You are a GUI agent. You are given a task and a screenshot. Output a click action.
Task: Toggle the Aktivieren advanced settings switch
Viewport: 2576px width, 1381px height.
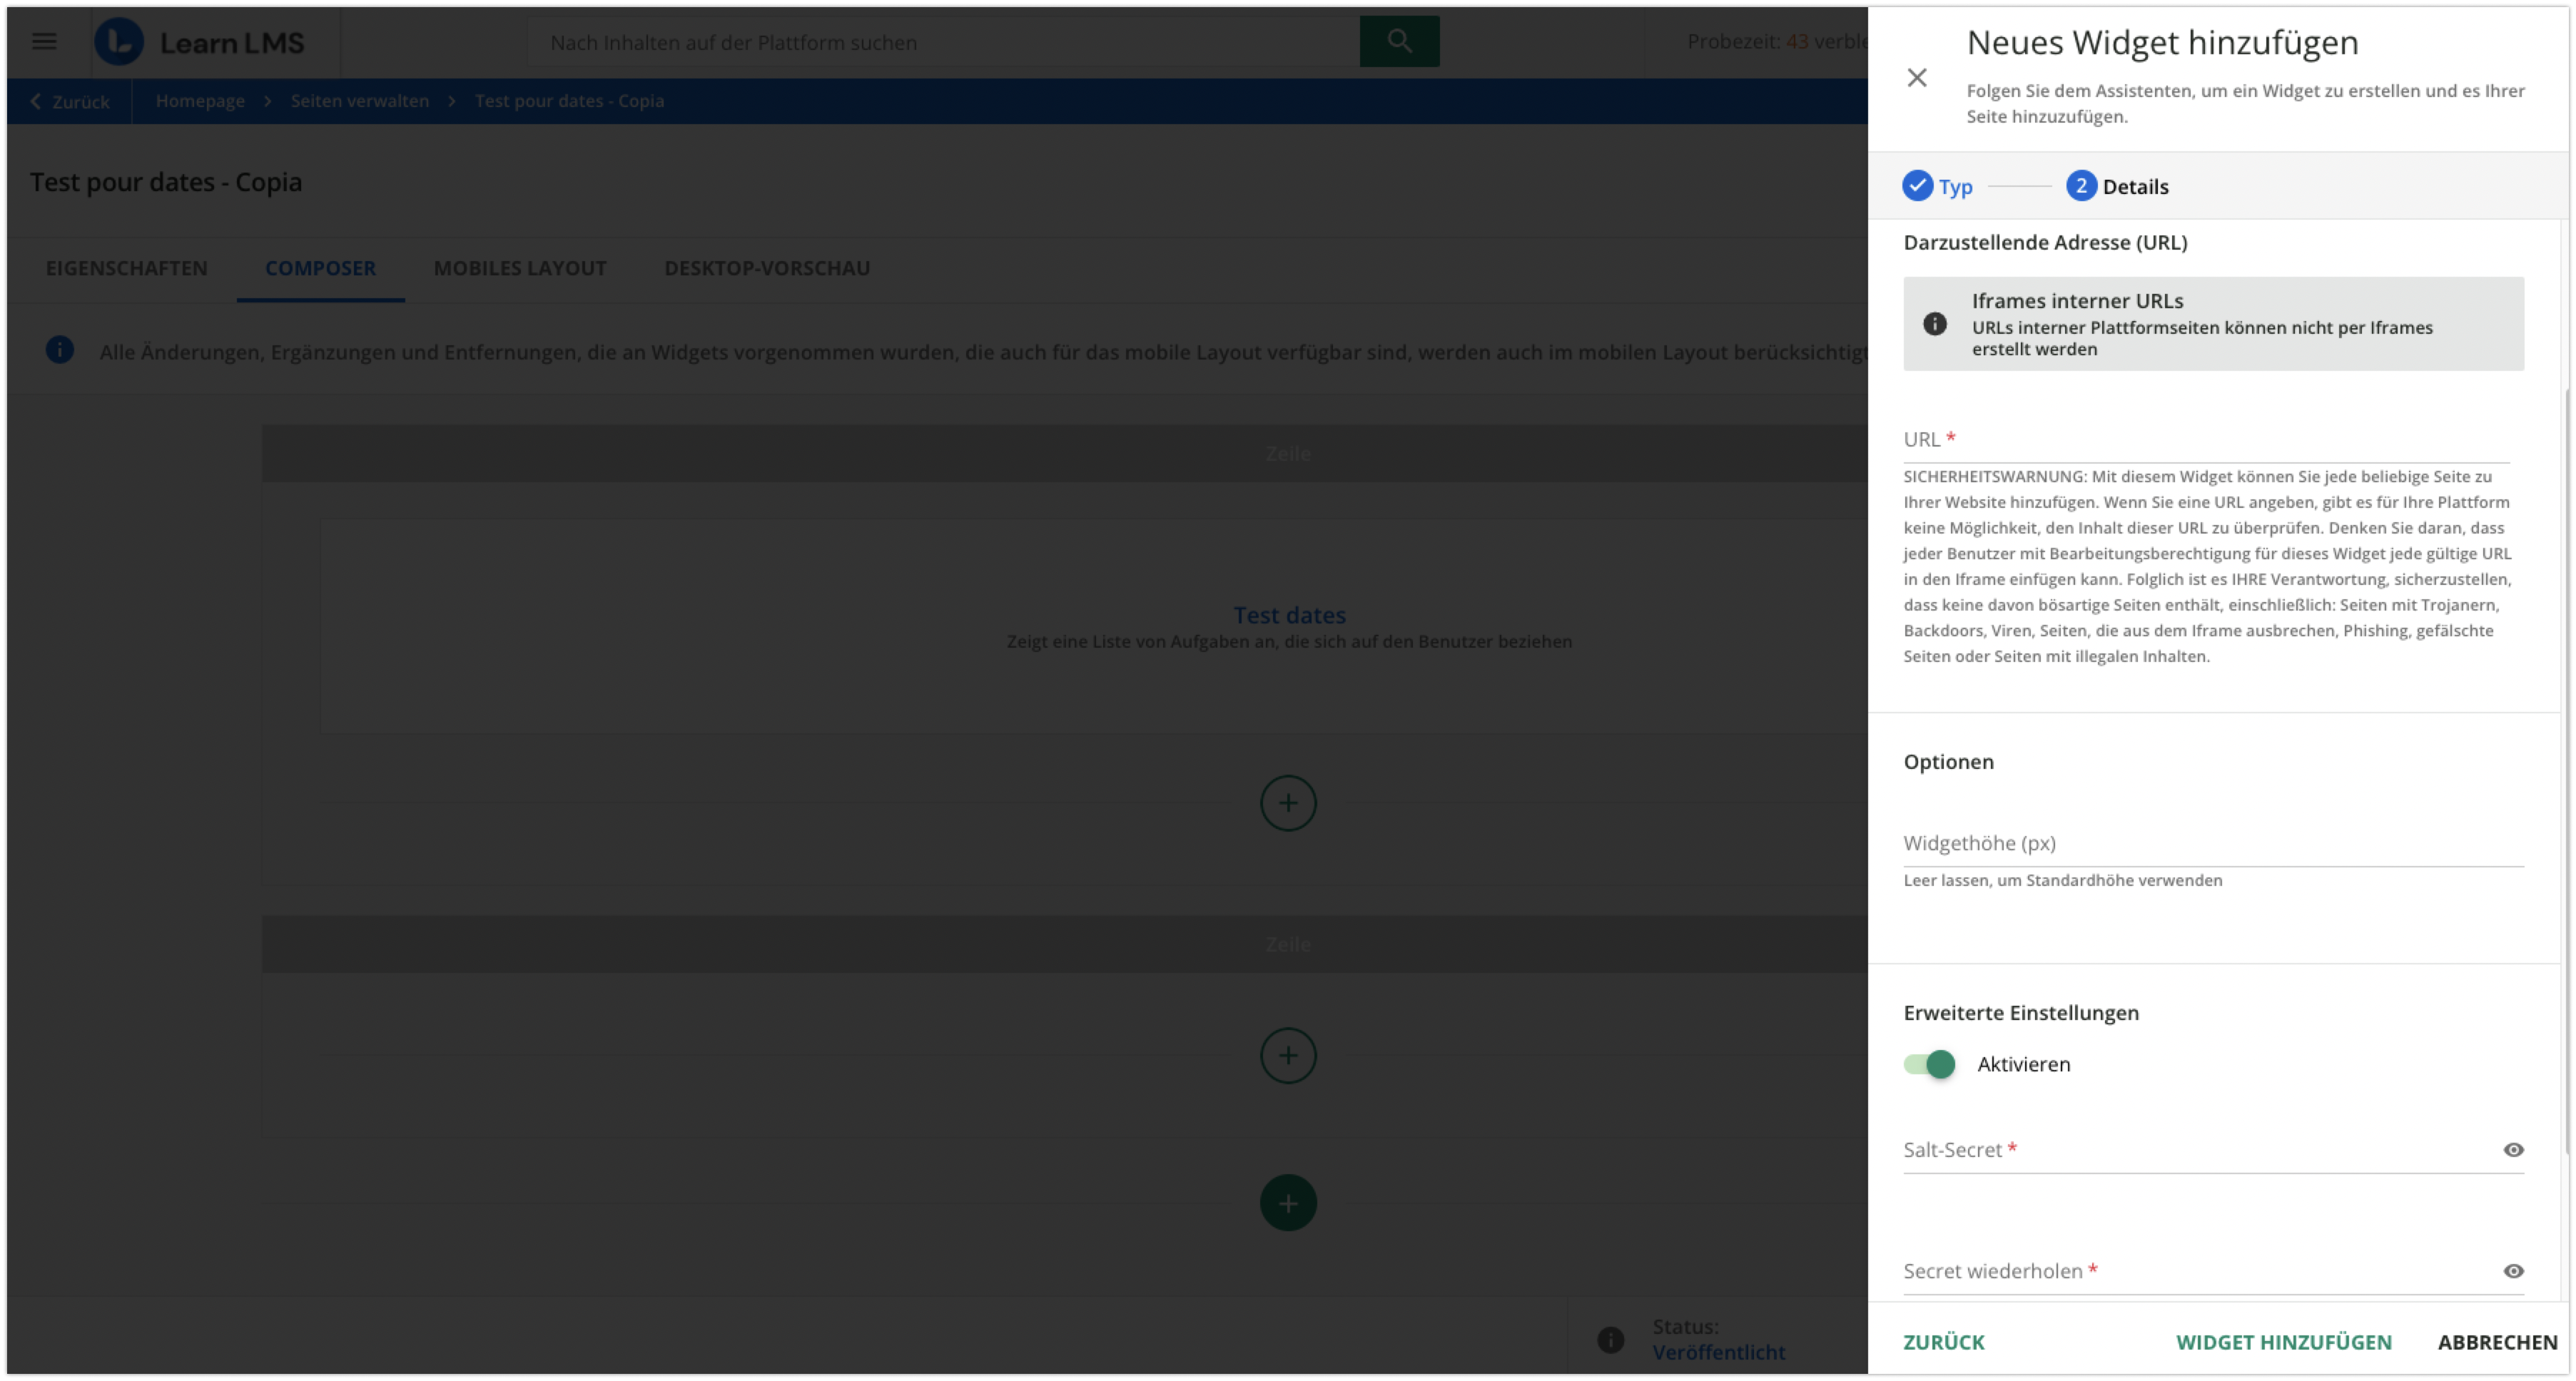(x=1929, y=1064)
